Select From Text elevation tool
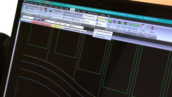The height and width of the screenshot is (97, 172). 86,22
